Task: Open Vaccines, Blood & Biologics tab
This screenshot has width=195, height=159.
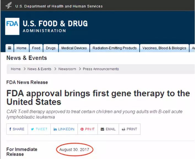Action: 164,48
